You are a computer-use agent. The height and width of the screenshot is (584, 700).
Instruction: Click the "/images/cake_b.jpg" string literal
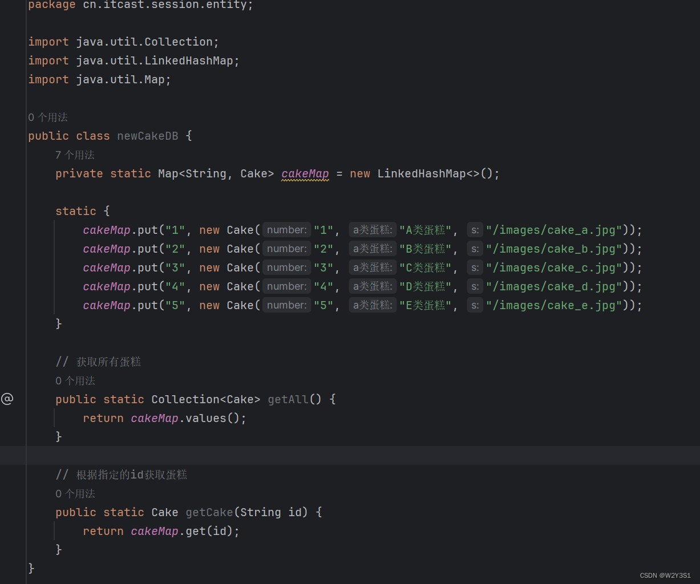pyautogui.click(x=554, y=249)
